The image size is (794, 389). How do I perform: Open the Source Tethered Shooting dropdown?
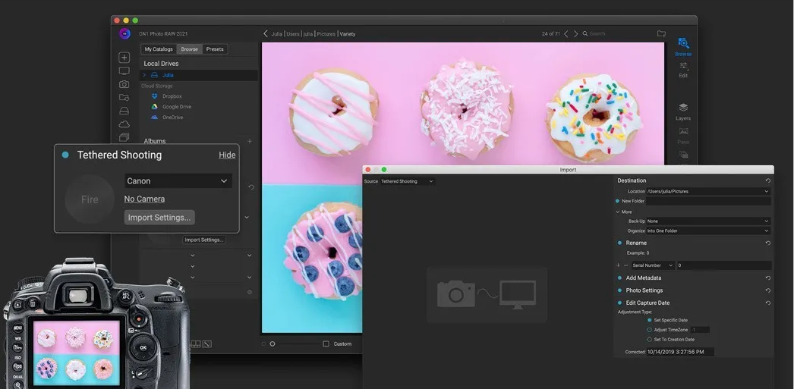(407, 182)
